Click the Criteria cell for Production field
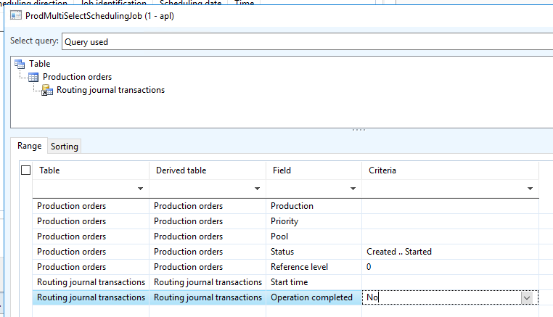The image size is (553, 317). point(451,206)
